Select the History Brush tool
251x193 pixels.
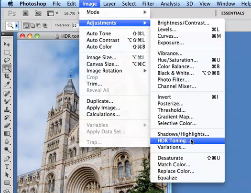(x=7, y=118)
